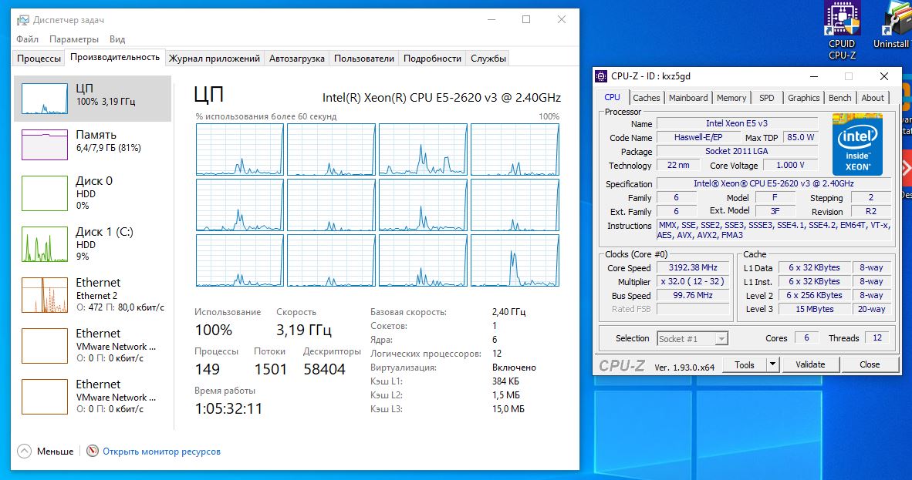Screen dimensions: 912x480
Task: Click the Bus Speed 99.76 MHz field
Action: click(693, 295)
